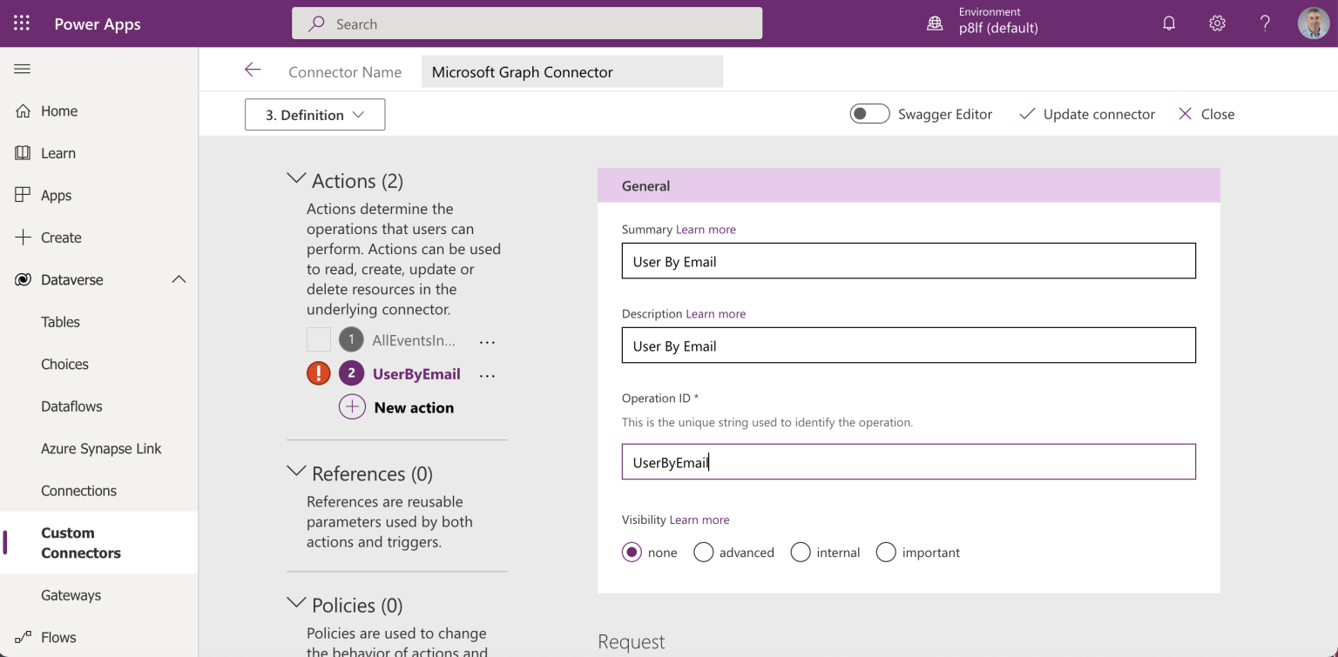1338x657 pixels.
Task: Collapse the Actions (2) section
Action: coord(296,179)
